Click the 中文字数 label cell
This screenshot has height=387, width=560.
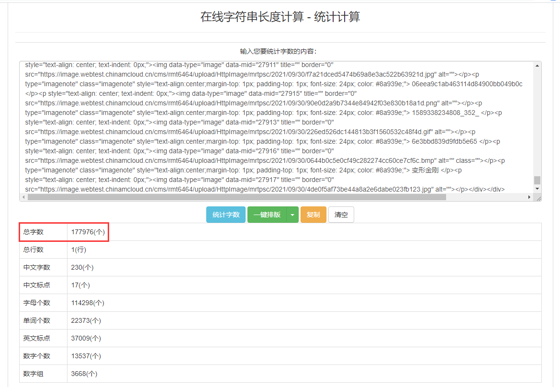tap(43, 267)
